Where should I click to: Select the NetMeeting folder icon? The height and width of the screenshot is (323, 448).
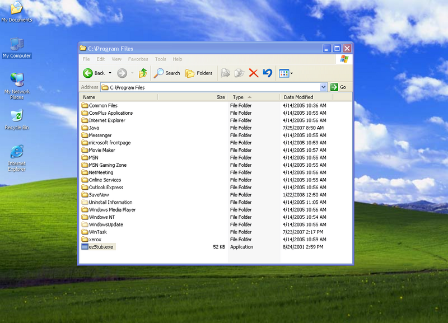pos(85,172)
